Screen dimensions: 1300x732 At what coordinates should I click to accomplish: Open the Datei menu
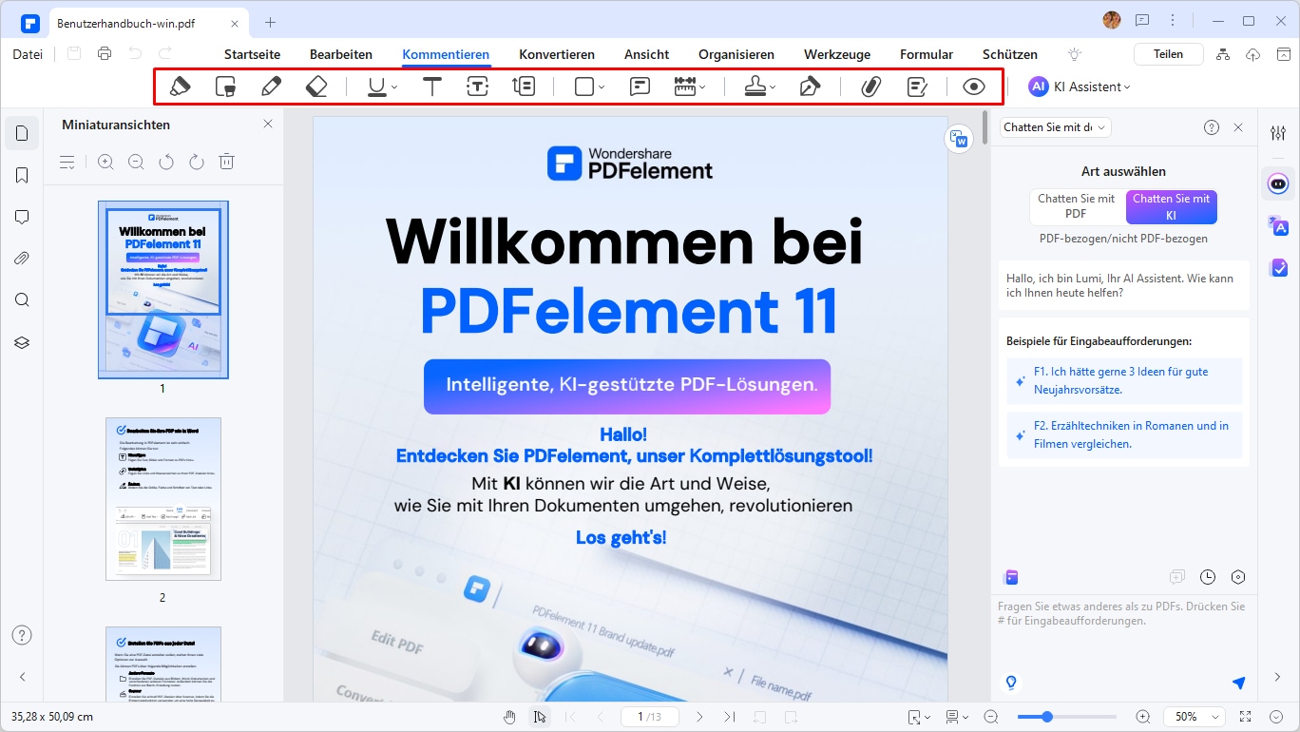(x=28, y=54)
